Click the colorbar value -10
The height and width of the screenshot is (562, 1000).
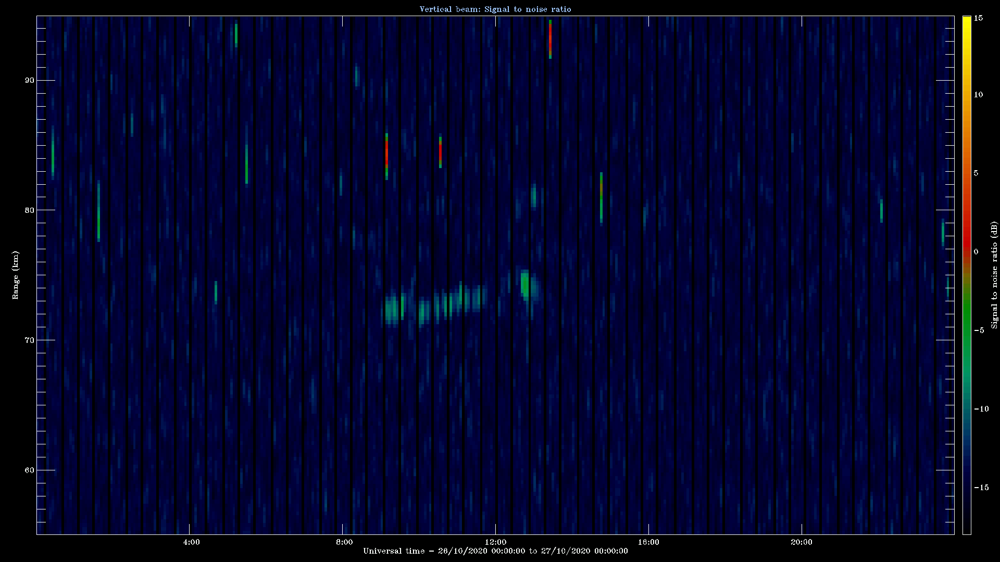coord(981,408)
